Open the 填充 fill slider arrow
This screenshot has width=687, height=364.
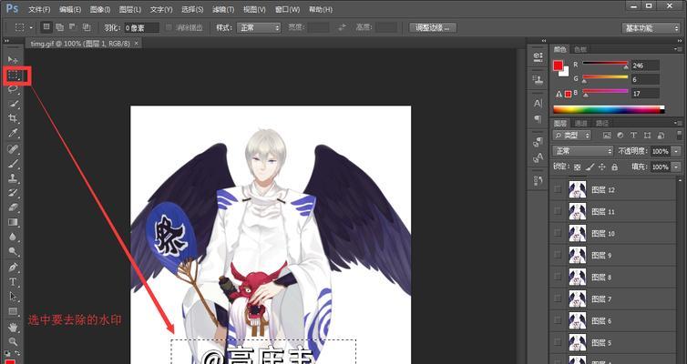(676, 167)
